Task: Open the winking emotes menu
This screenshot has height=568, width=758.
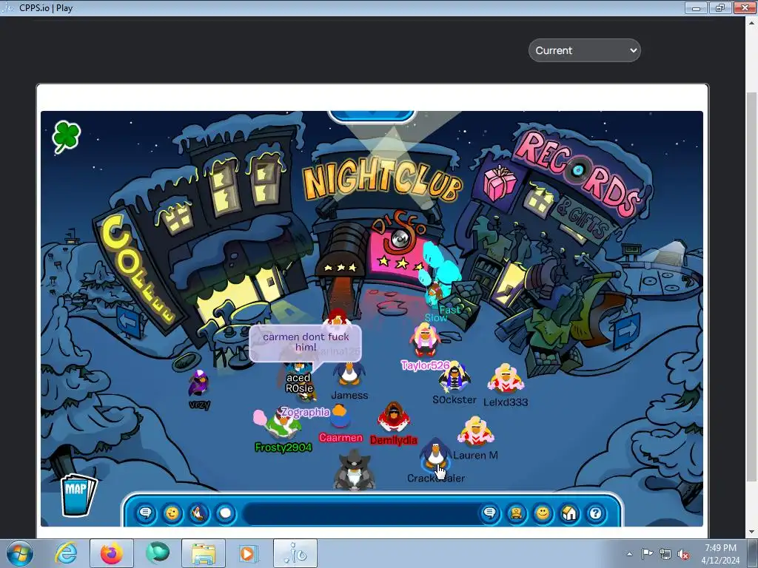Action: pyautogui.click(x=172, y=513)
